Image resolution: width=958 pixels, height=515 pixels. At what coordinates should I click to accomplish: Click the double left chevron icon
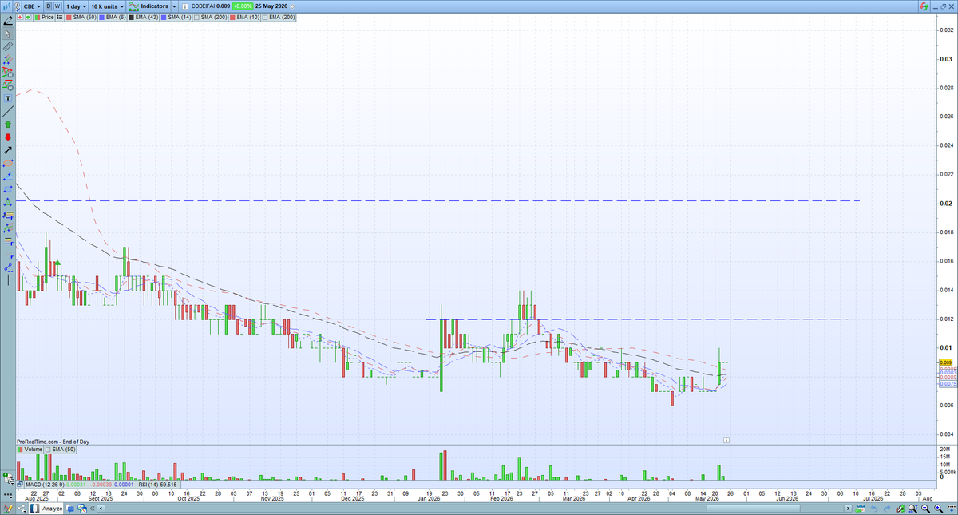92,509
